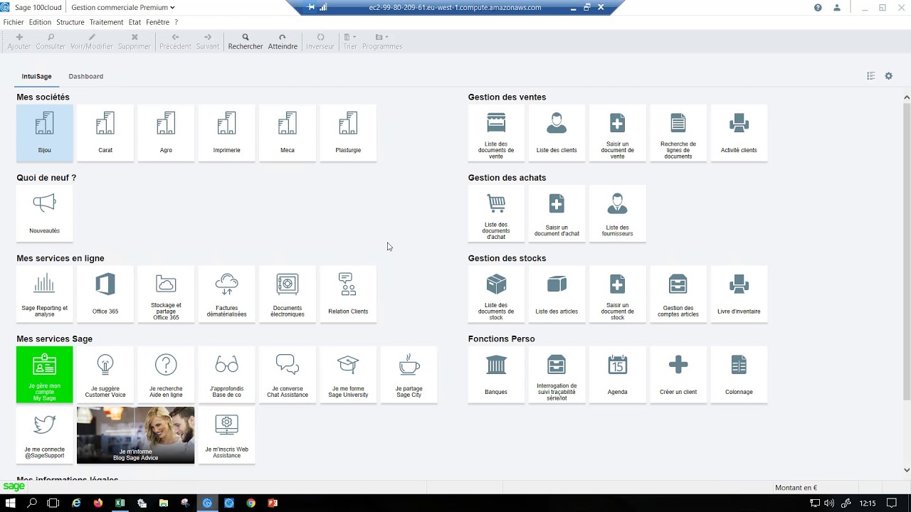The width and height of the screenshot is (911, 512).
Task: Click the Windows Start button
Action: point(11,503)
